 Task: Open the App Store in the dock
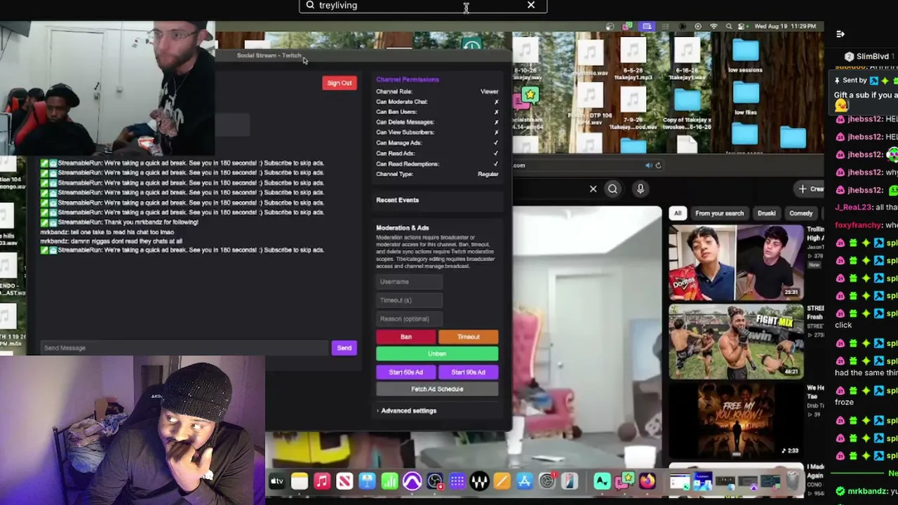pyautogui.click(x=525, y=481)
